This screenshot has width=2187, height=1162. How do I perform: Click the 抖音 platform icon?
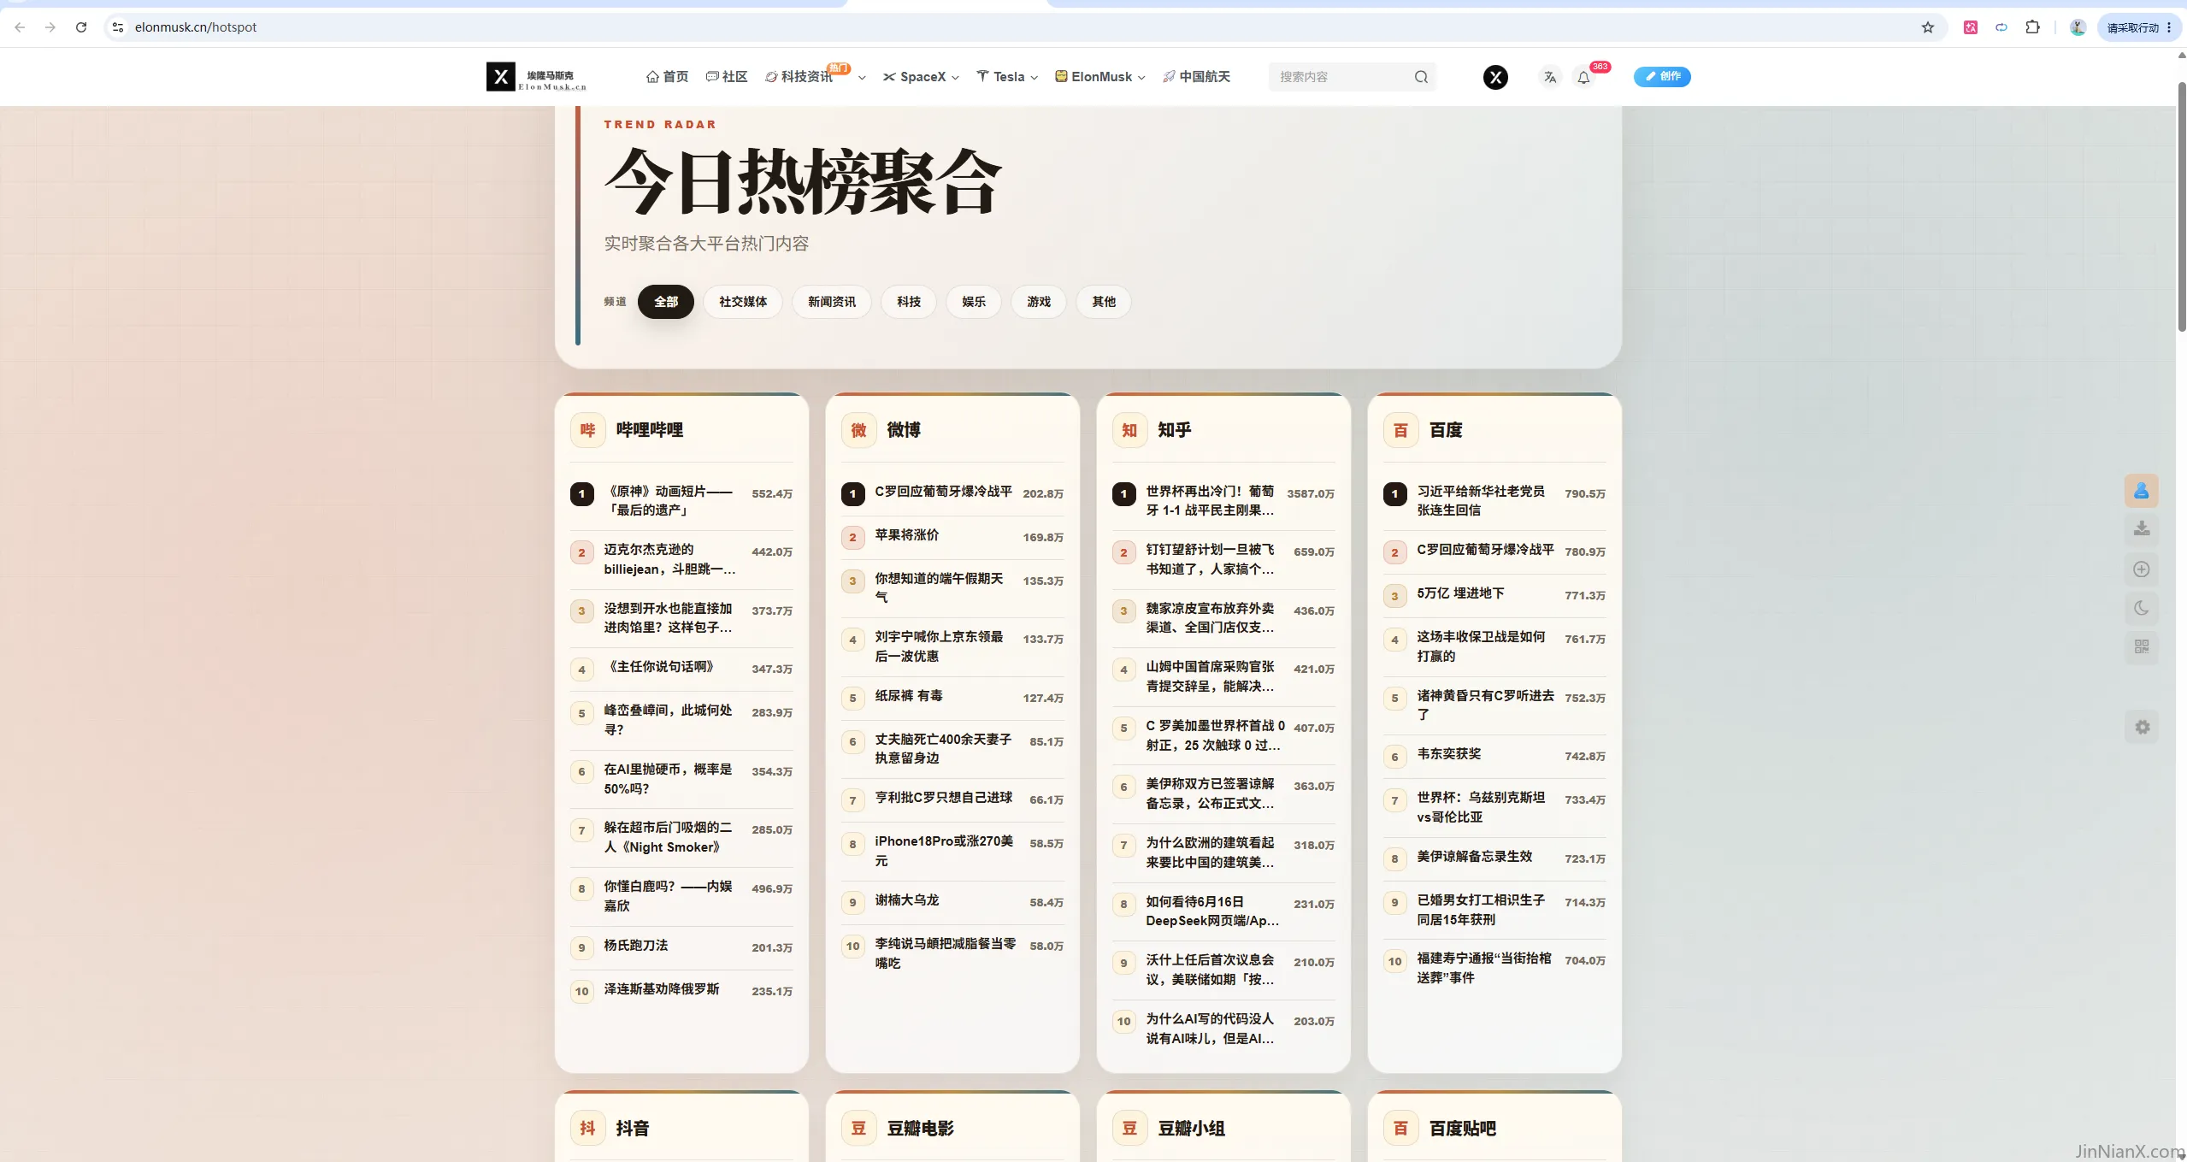coord(587,1129)
